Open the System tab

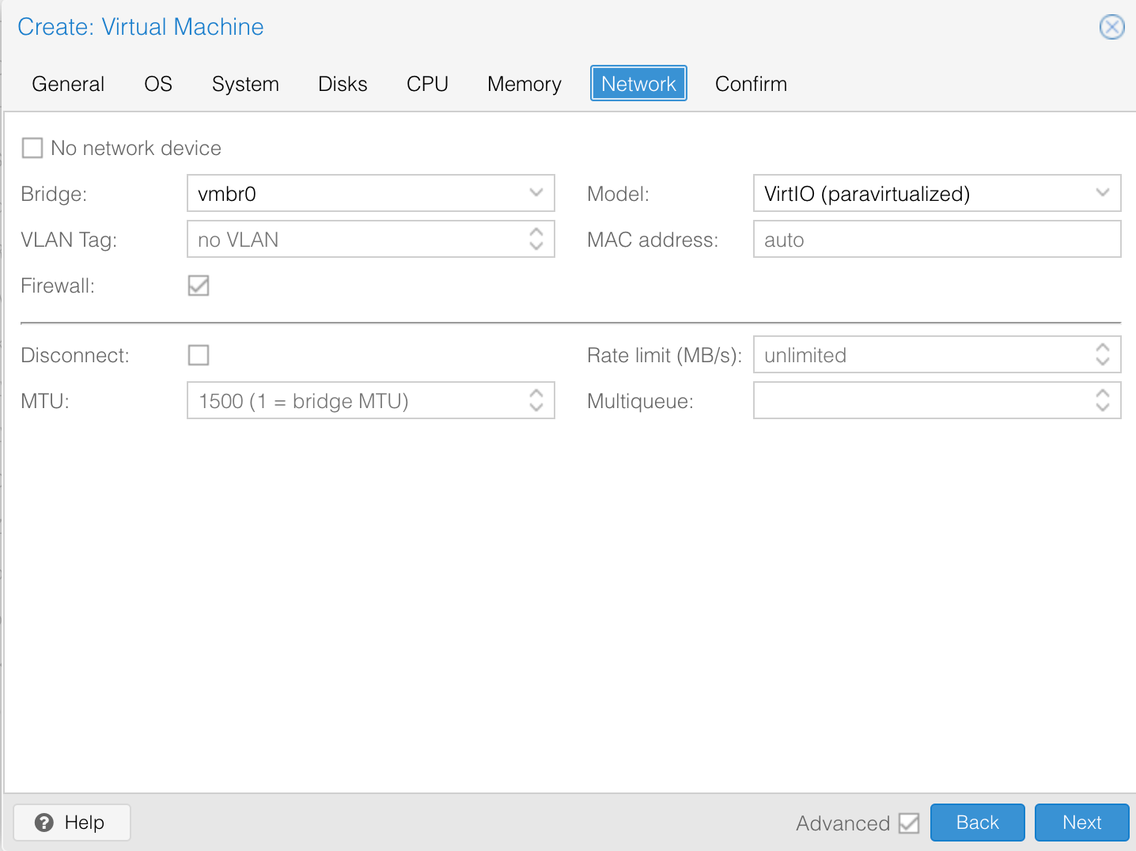coord(245,84)
